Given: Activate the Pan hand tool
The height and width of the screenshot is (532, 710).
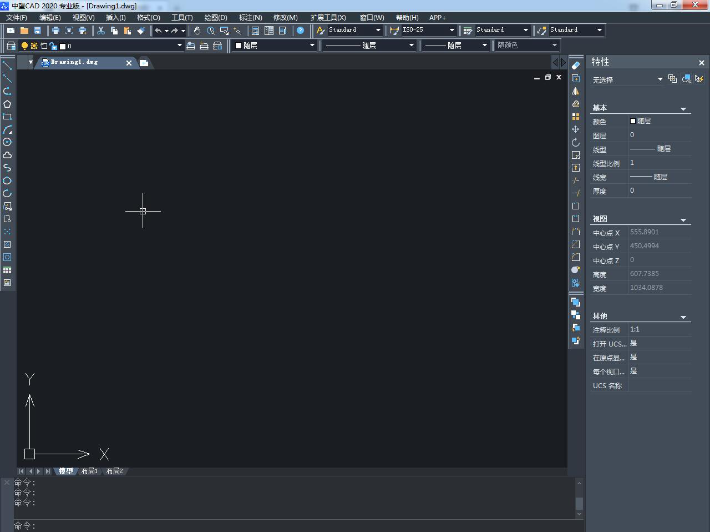Looking at the screenshot, I should [x=197, y=31].
